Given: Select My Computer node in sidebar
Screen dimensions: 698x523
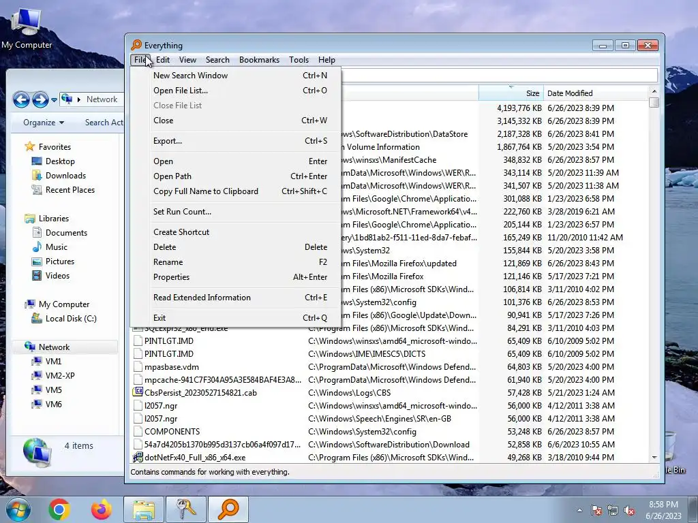Looking at the screenshot, I should [57, 304].
